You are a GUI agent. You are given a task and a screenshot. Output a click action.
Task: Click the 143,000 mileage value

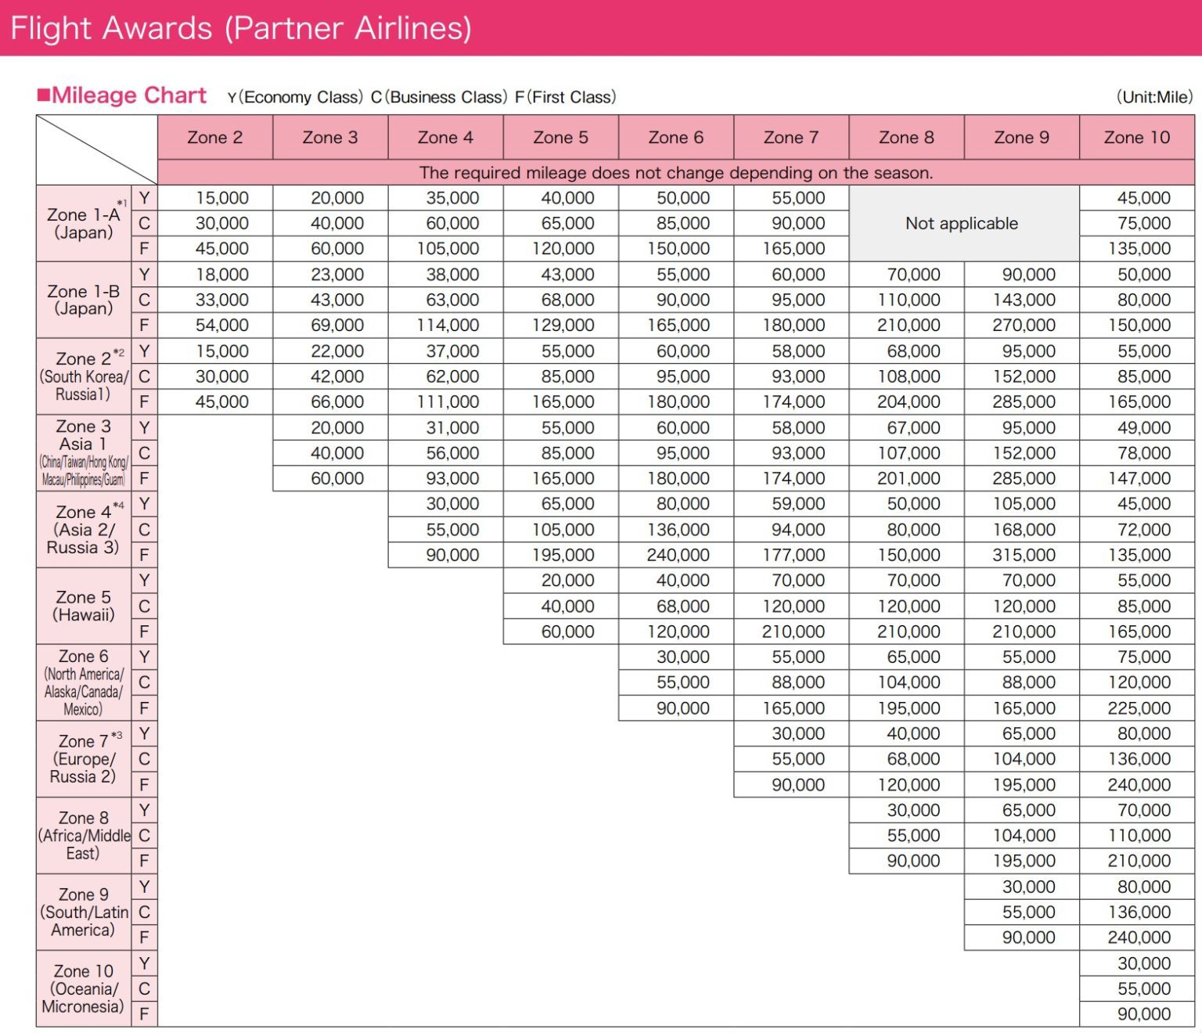[x=1024, y=300]
